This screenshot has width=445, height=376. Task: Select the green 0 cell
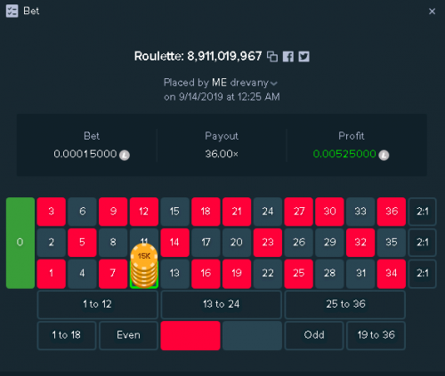pyautogui.click(x=20, y=243)
